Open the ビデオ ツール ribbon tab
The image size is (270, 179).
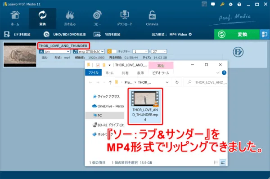point(161,73)
